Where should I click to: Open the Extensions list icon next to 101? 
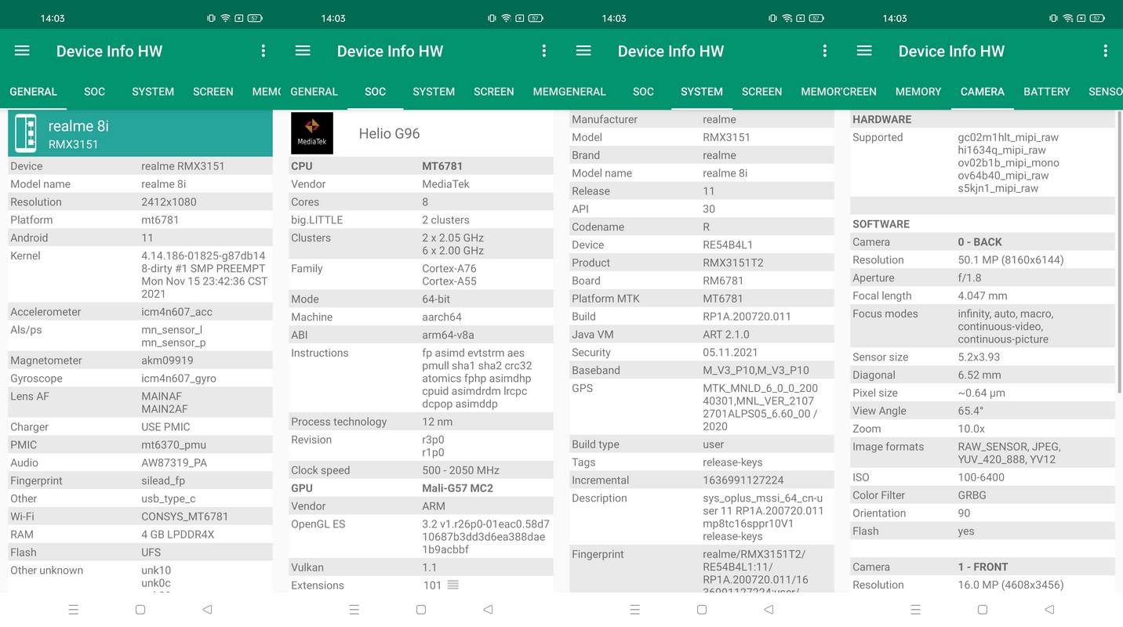pos(452,585)
